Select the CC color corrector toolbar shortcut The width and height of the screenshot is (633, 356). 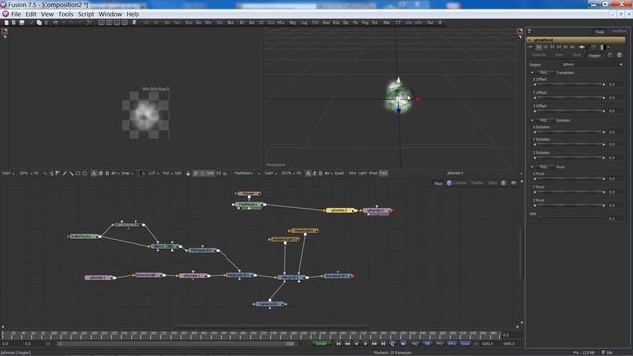click(261, 23)
